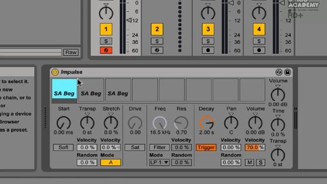Click the global Transp knob
The height and width of the screenshot is (184, 327).
(x=278, y=155)
